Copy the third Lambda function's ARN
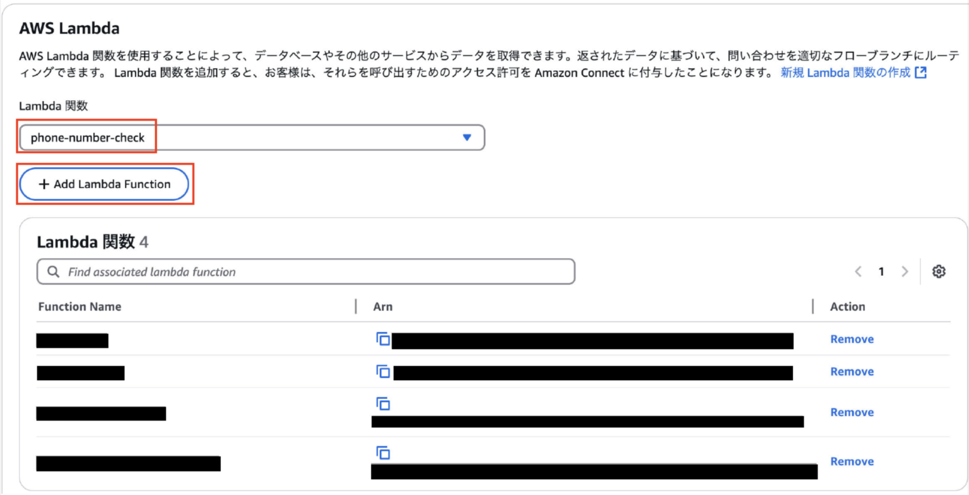Screen dimensions: 969x495 pos(384,404)
